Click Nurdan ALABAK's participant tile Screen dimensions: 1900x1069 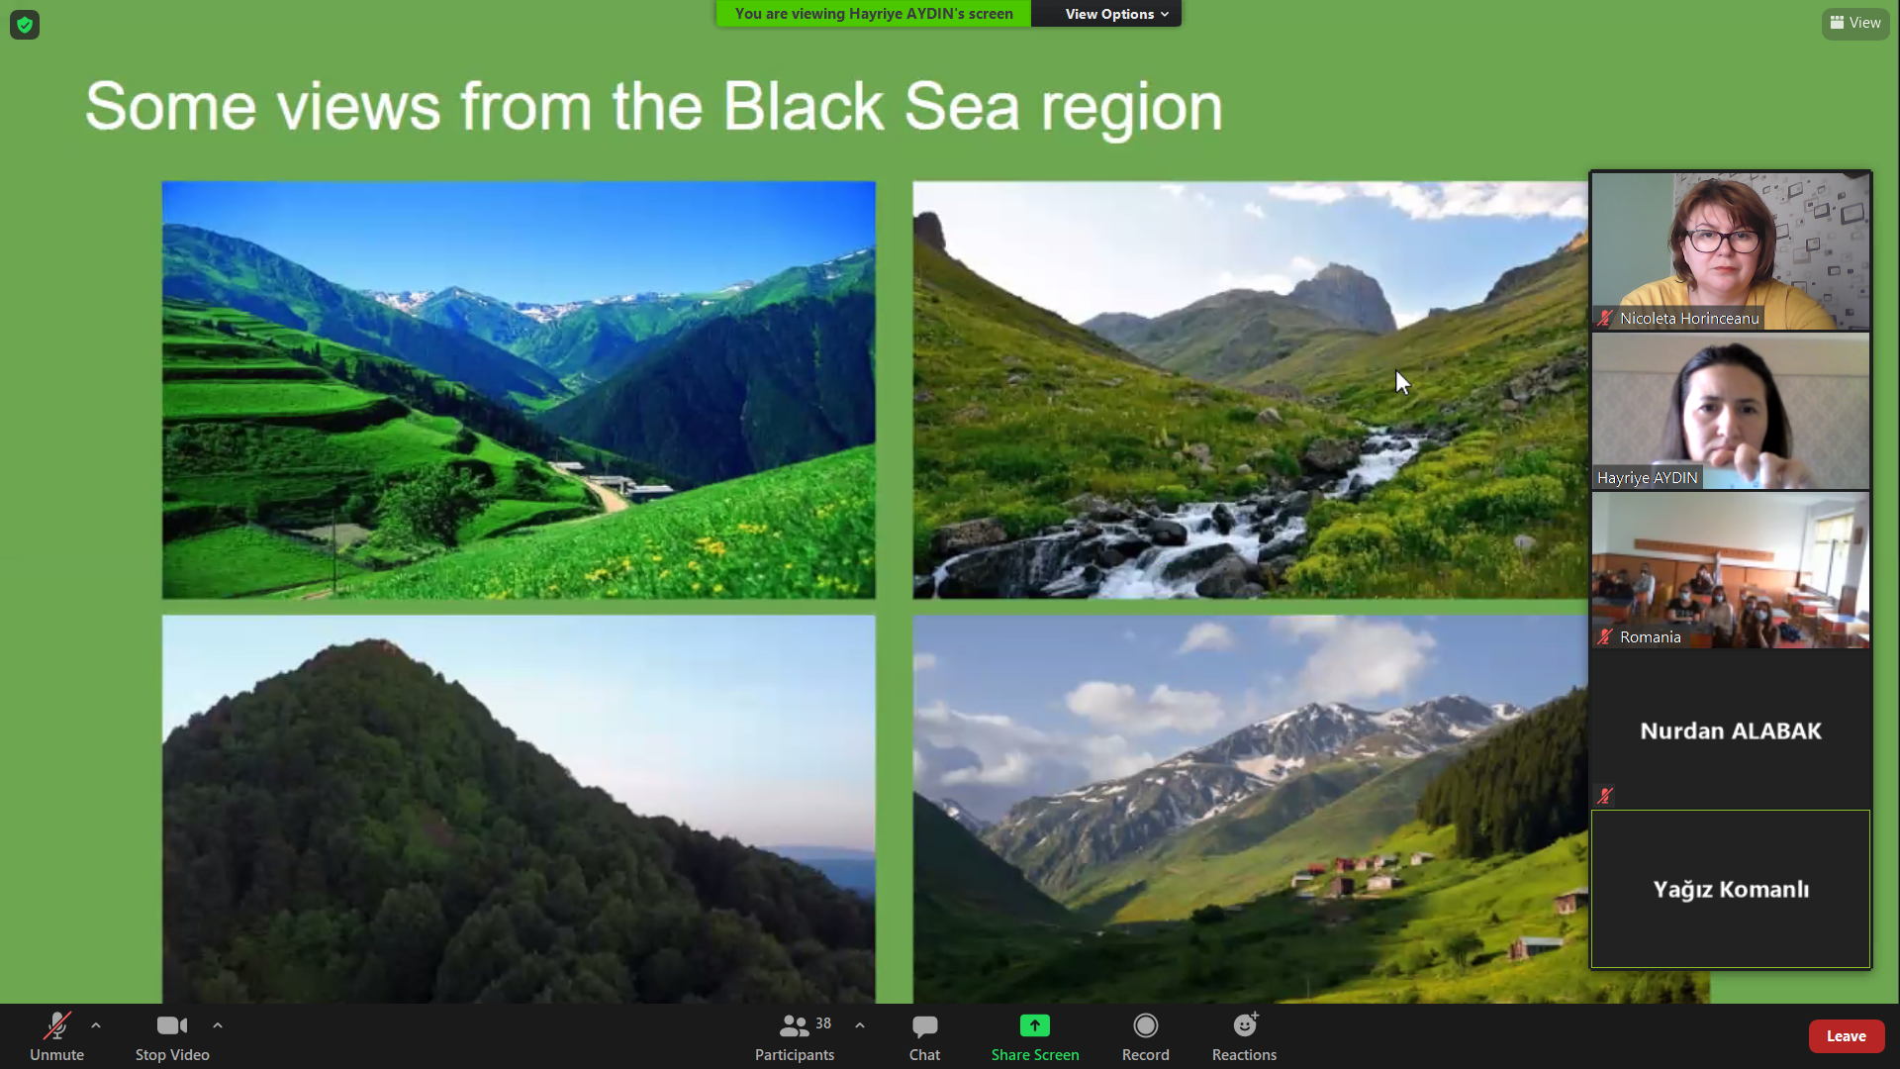click(1730, 730)
